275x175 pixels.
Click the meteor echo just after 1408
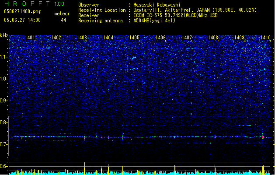point(215,137)
